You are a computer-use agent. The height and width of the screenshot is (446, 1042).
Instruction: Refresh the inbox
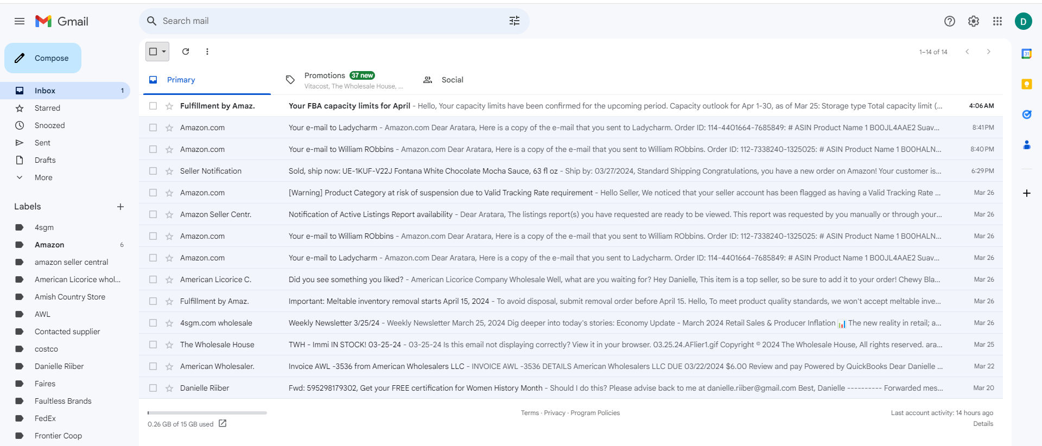[186, 52]
